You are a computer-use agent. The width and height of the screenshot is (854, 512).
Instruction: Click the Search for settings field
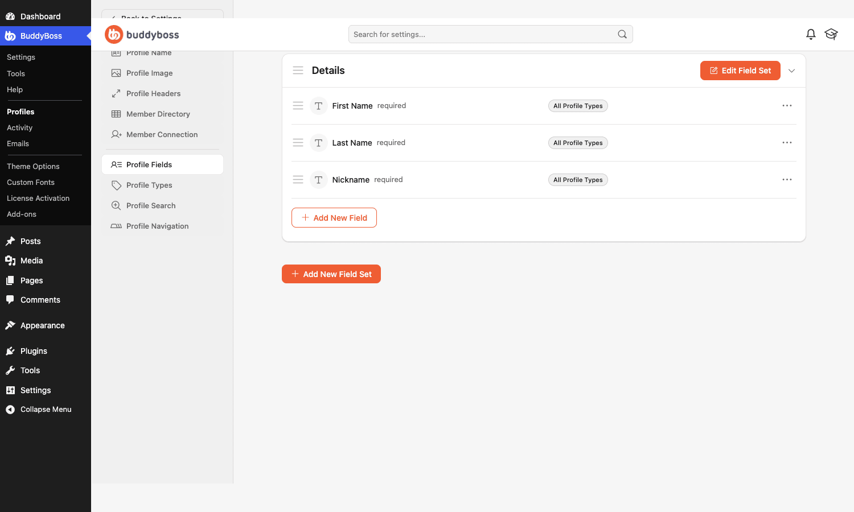click(491, 34)
